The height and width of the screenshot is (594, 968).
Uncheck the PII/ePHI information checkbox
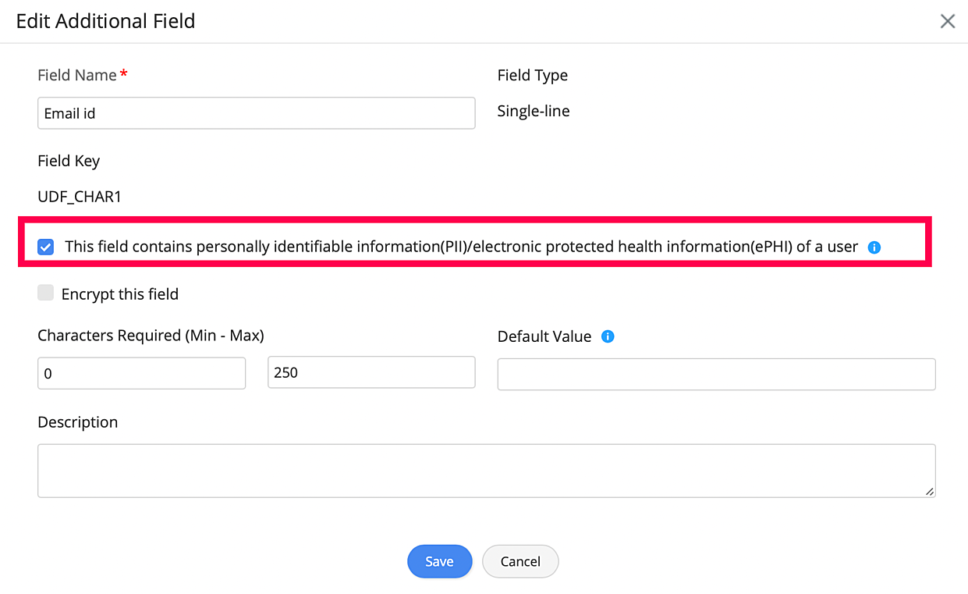coord(46,247)
